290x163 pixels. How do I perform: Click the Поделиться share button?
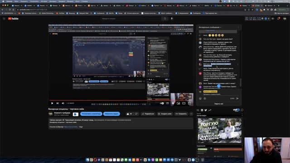point(148,114)
